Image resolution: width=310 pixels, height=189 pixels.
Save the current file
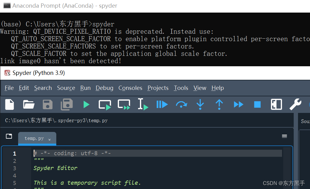click(x=48, y=104)
